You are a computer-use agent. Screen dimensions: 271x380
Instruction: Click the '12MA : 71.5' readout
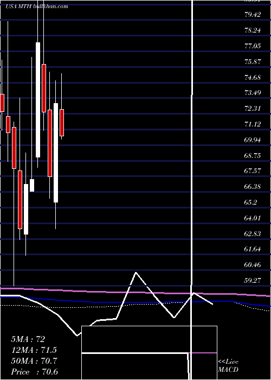34,350
